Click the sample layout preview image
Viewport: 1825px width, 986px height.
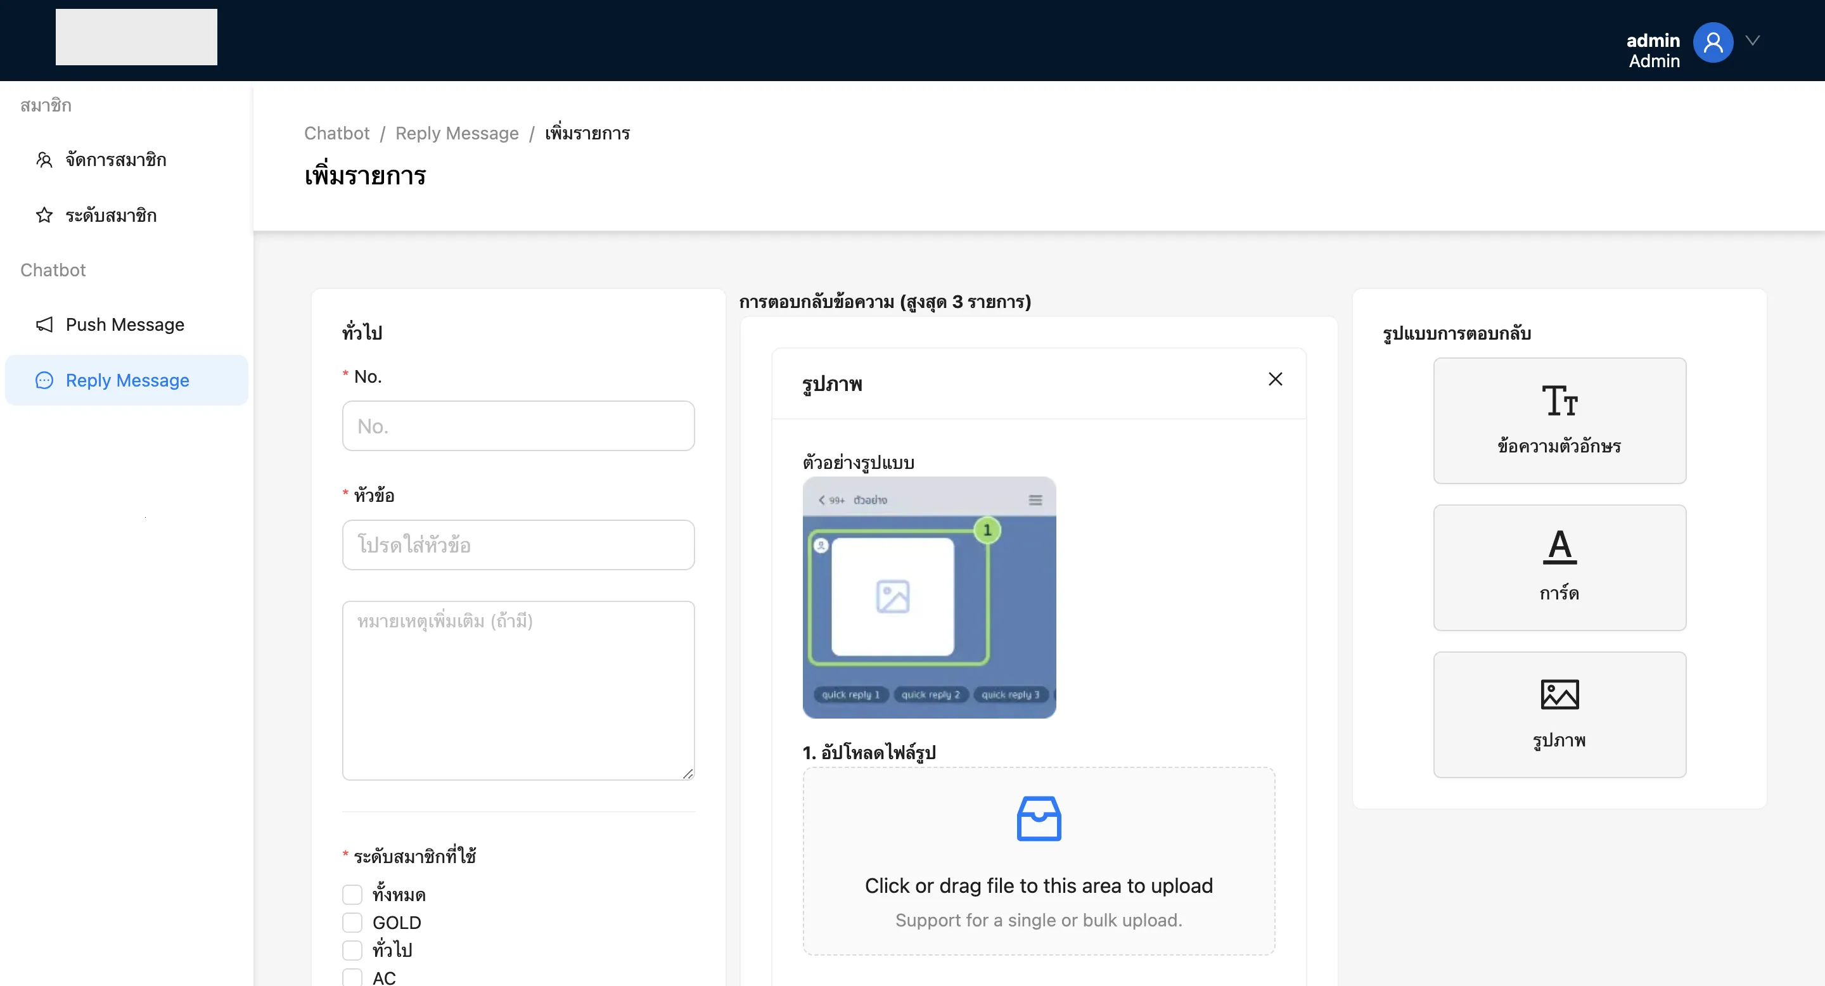pyautogui.click(x=928, y=597)
